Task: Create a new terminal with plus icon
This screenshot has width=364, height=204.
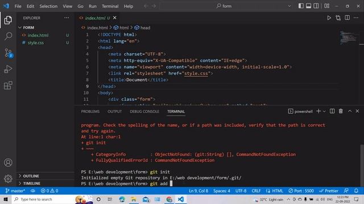Action: (x=318, y=111)
